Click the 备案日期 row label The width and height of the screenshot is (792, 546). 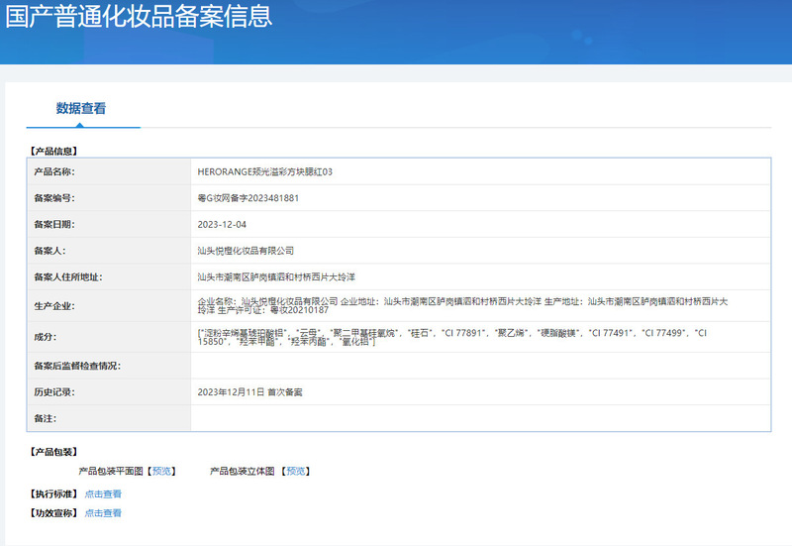coord(54,225)
